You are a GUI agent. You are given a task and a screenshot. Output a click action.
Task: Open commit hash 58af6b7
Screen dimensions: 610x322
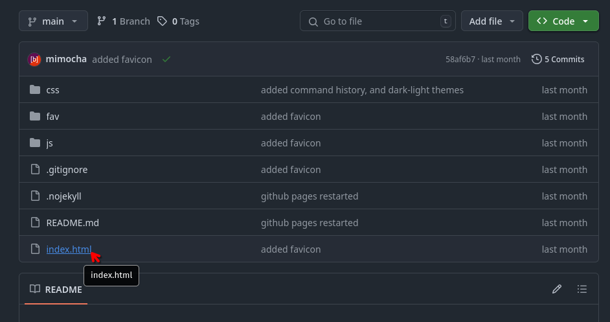[x=460, y=59]
